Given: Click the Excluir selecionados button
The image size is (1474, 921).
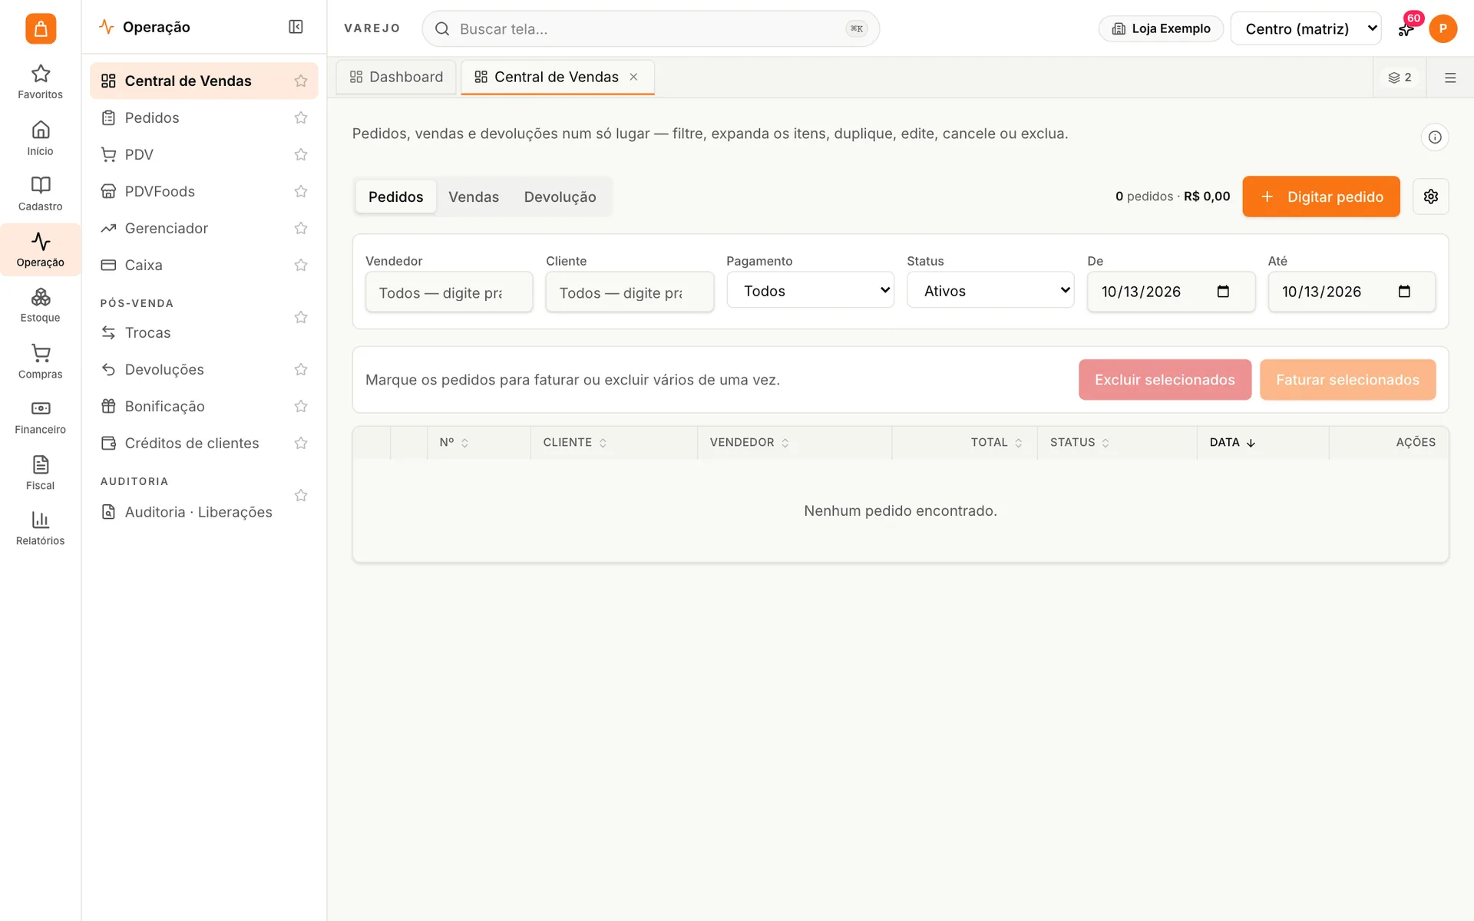Looking at the screenshot, I should click(x=1165, y=380).
